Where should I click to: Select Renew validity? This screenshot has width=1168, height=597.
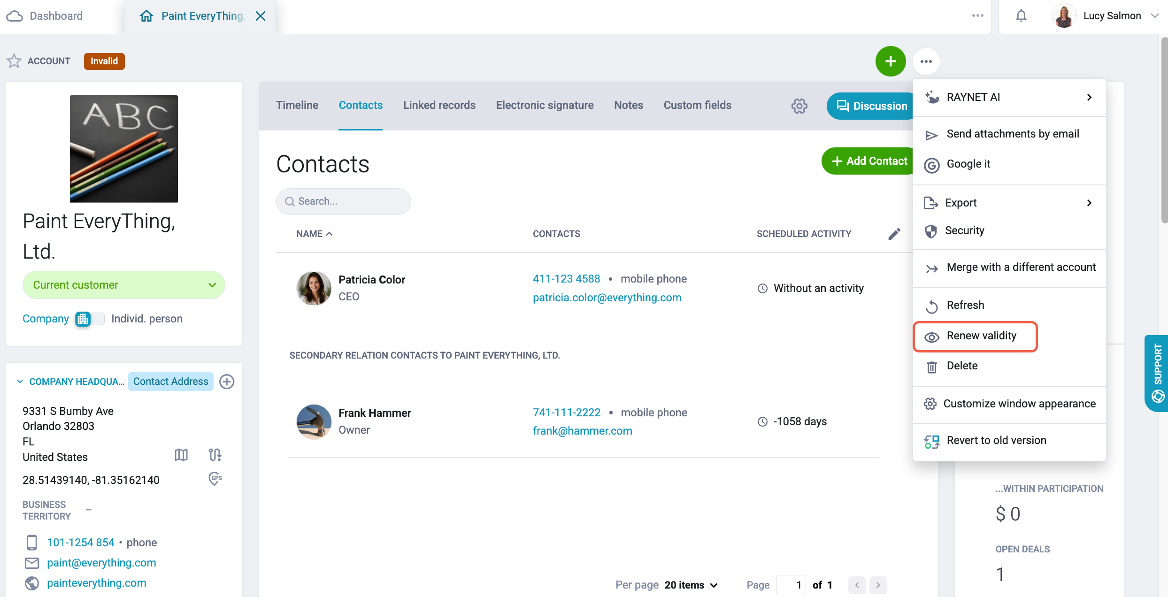coord(976,336)
